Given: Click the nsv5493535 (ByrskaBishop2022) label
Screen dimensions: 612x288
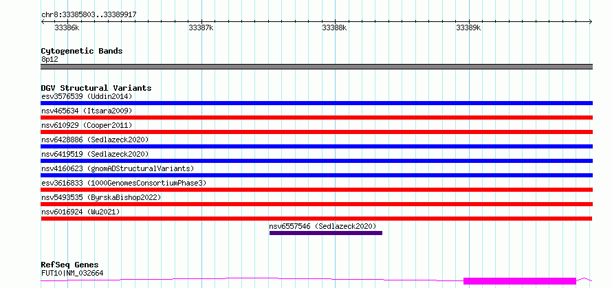Looking at the screenshot, I should tap(101, 197).
